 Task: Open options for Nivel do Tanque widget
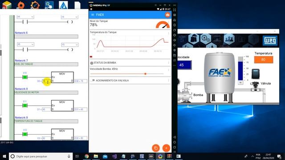(x=168, y=22)
